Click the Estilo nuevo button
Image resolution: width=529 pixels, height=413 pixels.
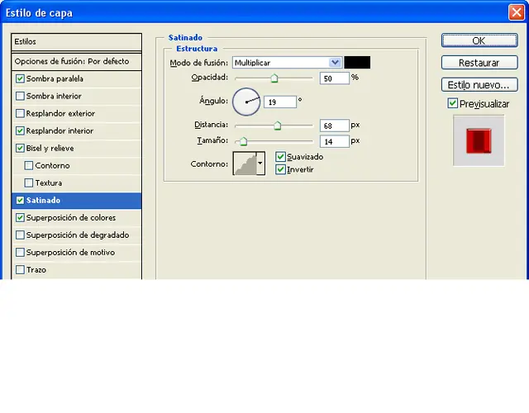(x=479, y=84)
